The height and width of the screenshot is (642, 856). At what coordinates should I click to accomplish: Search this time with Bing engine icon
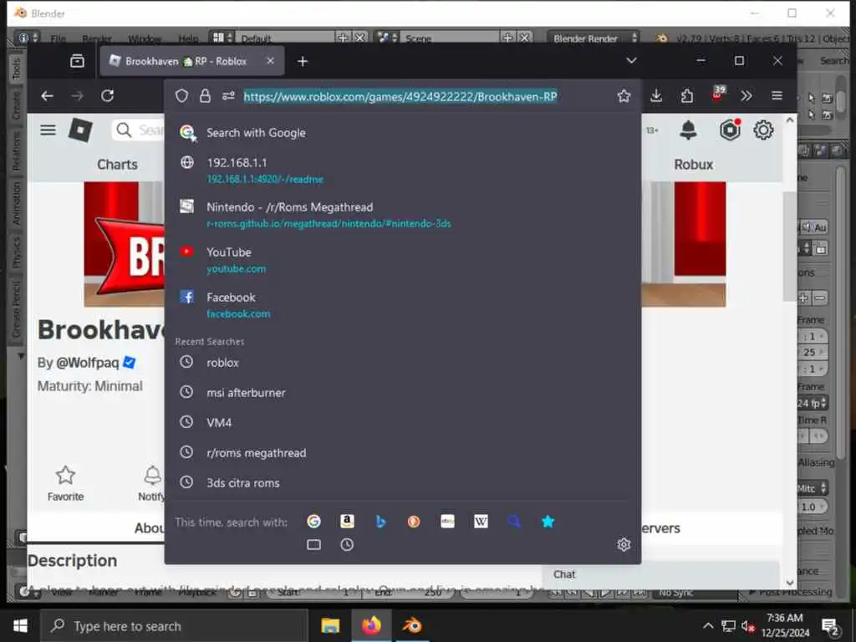(x=380, y=522)
